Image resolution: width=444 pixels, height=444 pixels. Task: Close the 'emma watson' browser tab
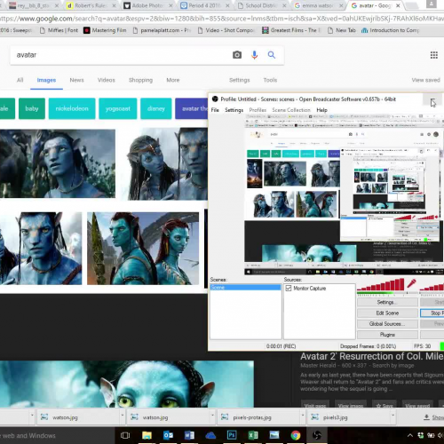tap(341, 5)
